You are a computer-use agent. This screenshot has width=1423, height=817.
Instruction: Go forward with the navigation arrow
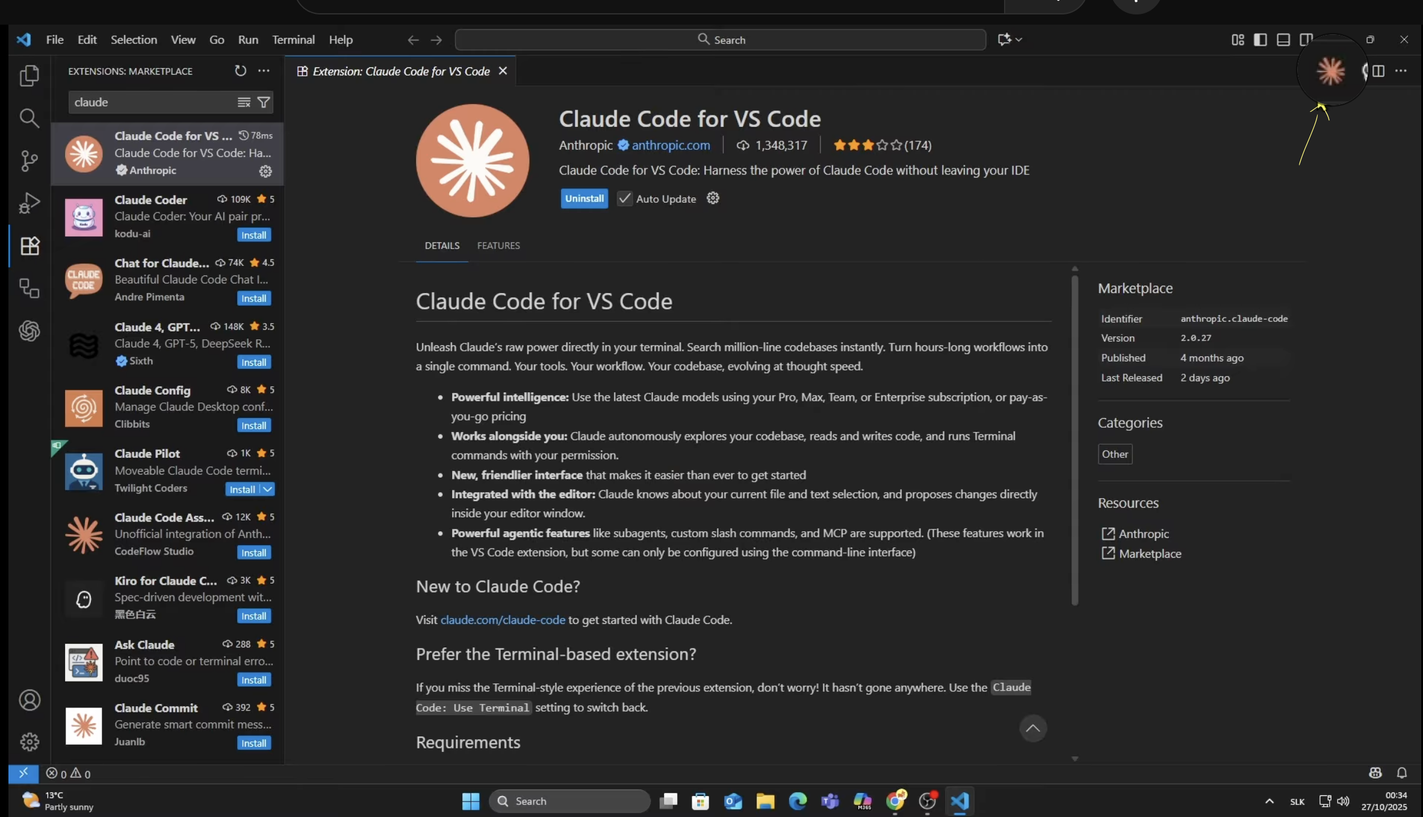(436, 40)
